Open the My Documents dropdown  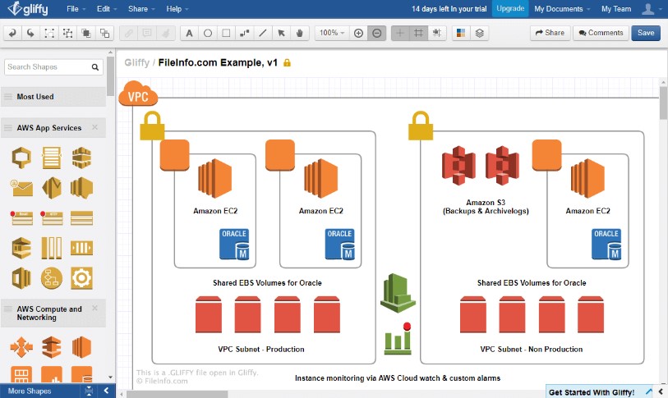point(562,8)
